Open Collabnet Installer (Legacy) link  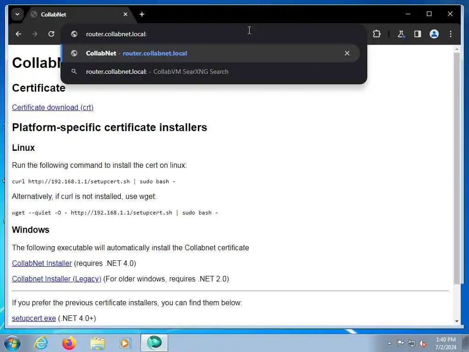click(x=56, y=279)
